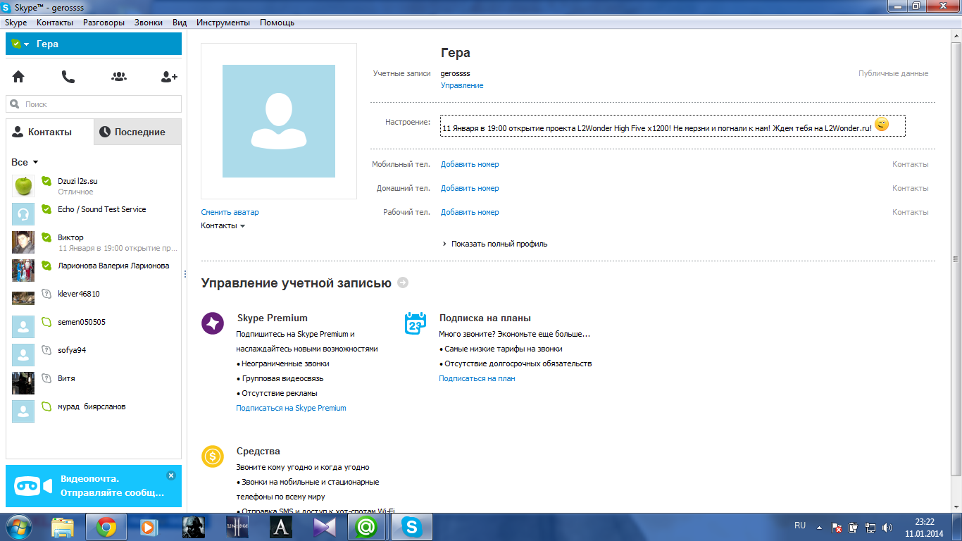Open the Skype menu
The image size is (962, 541).
tap(15, 23)
